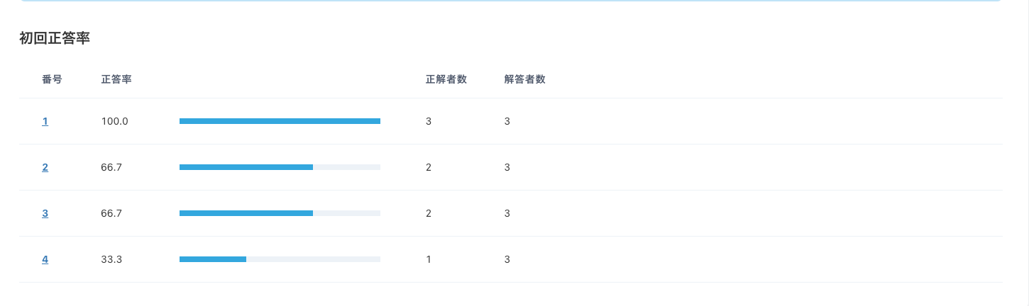Click the 正答率 column header
Viewport: 1029px width, 306px height.
pos(116,79)
